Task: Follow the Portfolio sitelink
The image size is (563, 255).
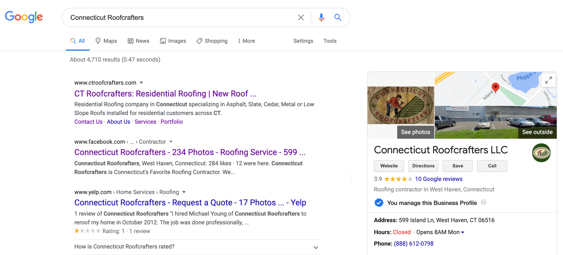Action: [172, 122]
